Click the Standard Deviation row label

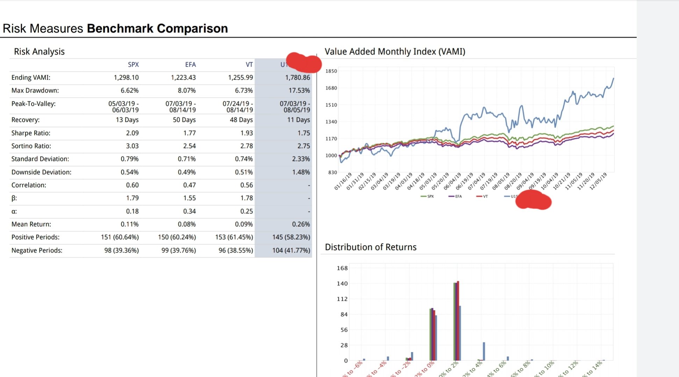pos(40,159)
